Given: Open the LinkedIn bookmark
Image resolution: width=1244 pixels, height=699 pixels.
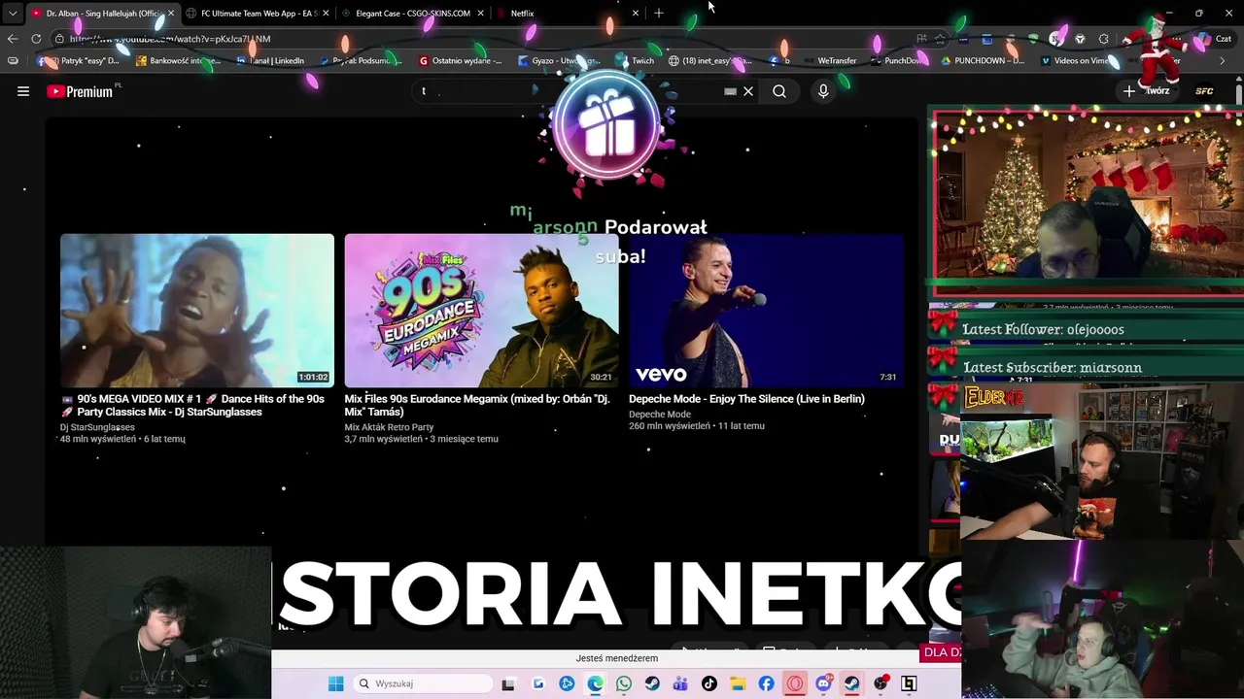Looking at the screenshot, I should click(x=270, y=60).
